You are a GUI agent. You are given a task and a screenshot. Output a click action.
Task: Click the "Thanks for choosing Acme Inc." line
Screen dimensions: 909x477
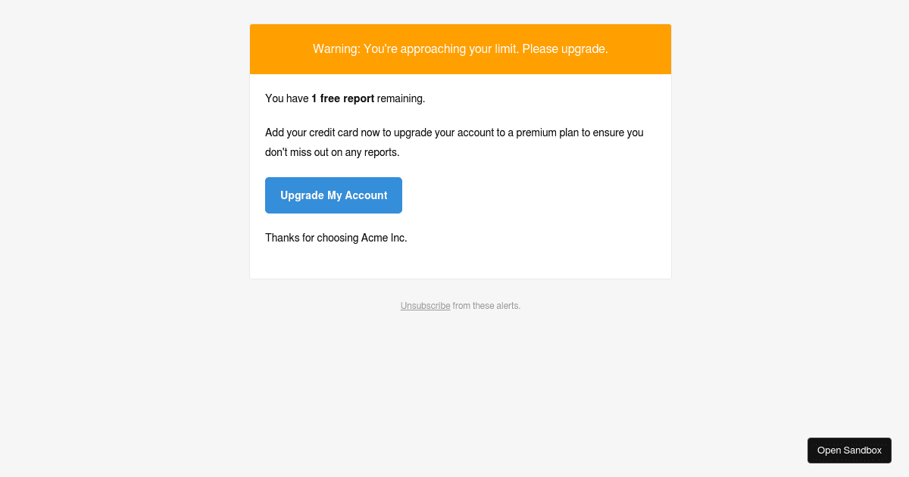[336, 238]
